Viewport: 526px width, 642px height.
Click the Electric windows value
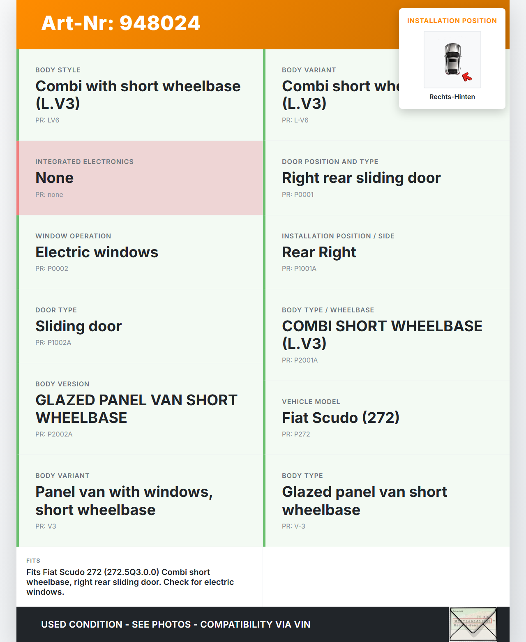coord(97,252)
